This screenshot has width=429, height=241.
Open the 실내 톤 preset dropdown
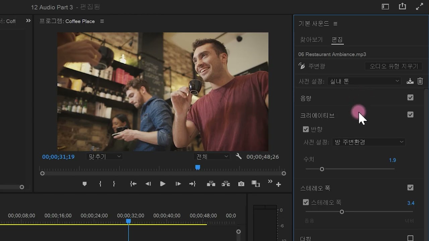coord(364,81)
